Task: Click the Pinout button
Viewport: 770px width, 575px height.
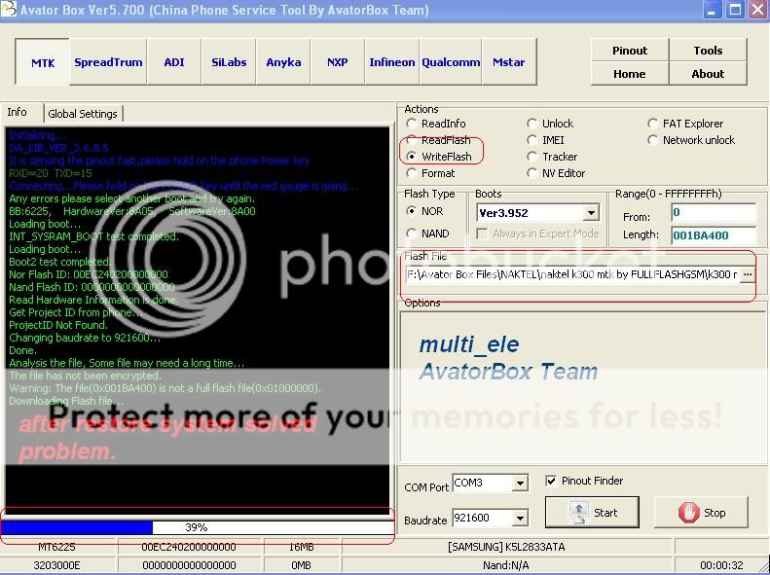Action: pos(630,51)
